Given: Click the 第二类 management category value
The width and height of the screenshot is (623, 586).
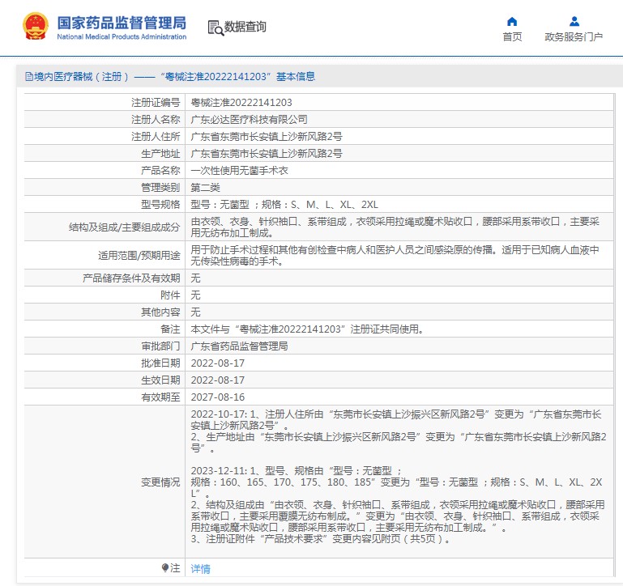Looking at the screenshot, I should coord(206,188).
